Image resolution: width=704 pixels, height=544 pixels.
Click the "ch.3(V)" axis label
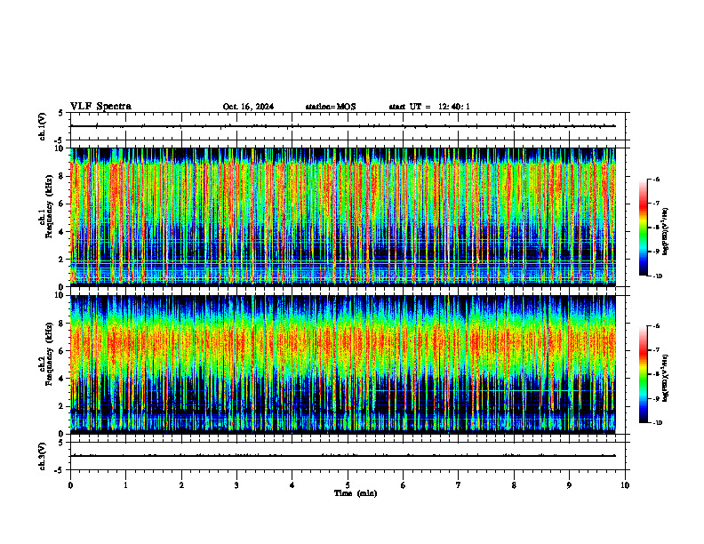(x=43, y=456)
